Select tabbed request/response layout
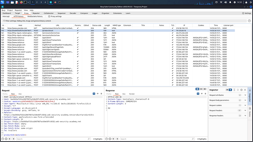Image resolution: width=253 pixels, height=142 pixels. 205,89
